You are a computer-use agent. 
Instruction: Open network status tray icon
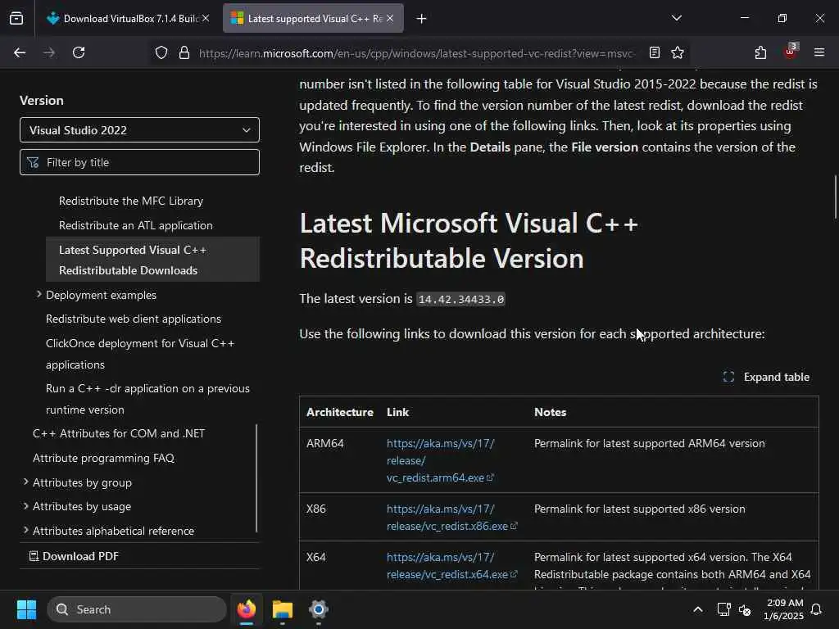click(x=724, y=609)
